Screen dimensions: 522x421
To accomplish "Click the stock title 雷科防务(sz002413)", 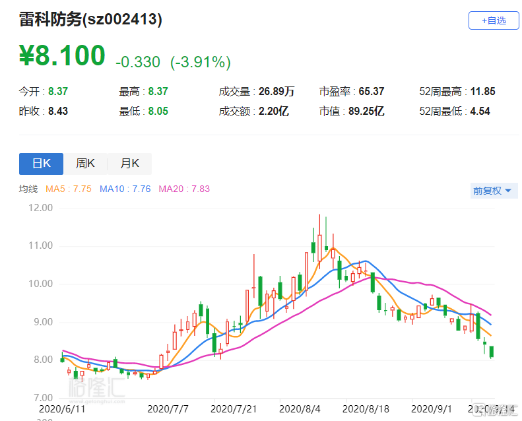I will click(90, 19).
